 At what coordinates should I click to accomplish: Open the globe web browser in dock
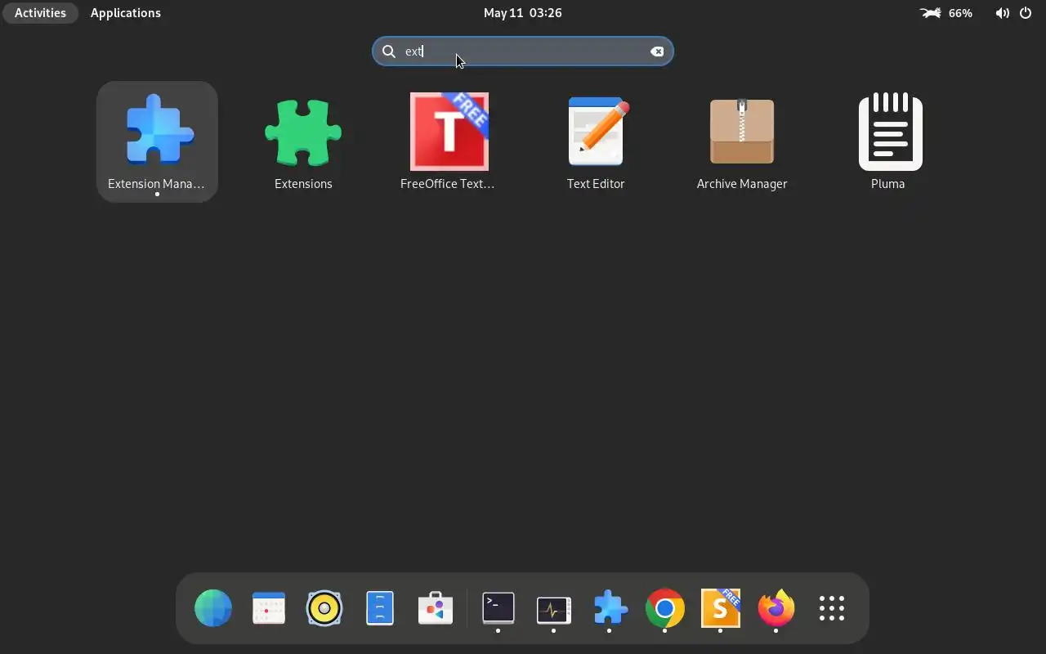[213, 609]
